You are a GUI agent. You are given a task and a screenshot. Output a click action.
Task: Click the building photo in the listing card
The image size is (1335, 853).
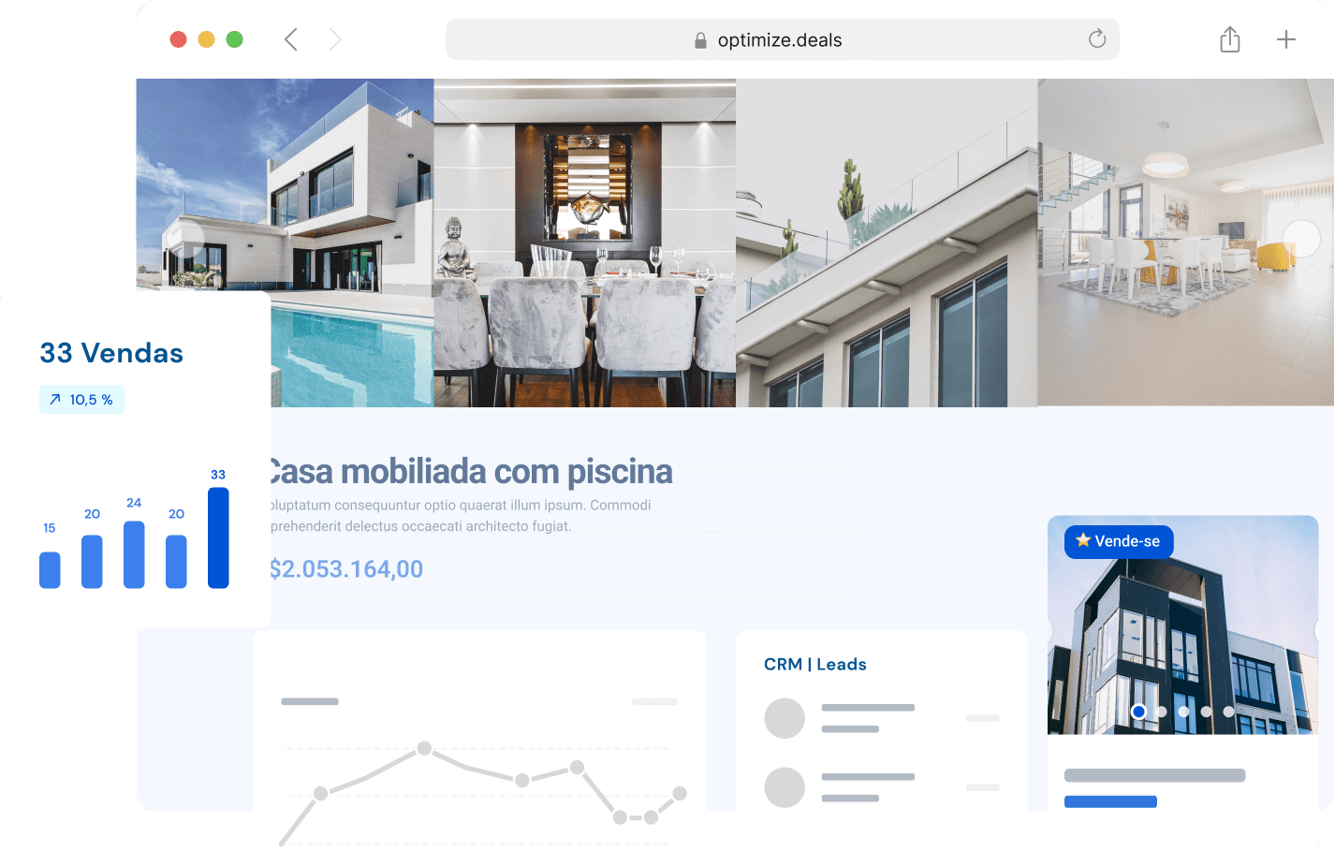point(1183,625)
